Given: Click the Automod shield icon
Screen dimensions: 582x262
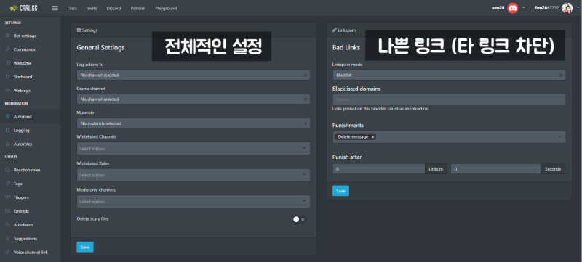Looking at the screenshot, I should [x=7, y=117].
